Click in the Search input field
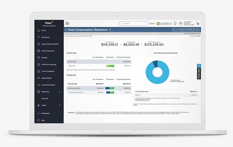 click(x=134, y=23)
